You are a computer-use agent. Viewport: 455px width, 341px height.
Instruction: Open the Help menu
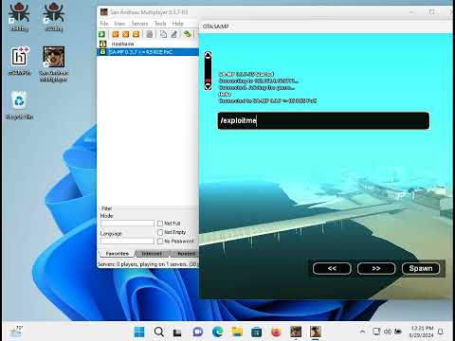[x=177, y=24]
